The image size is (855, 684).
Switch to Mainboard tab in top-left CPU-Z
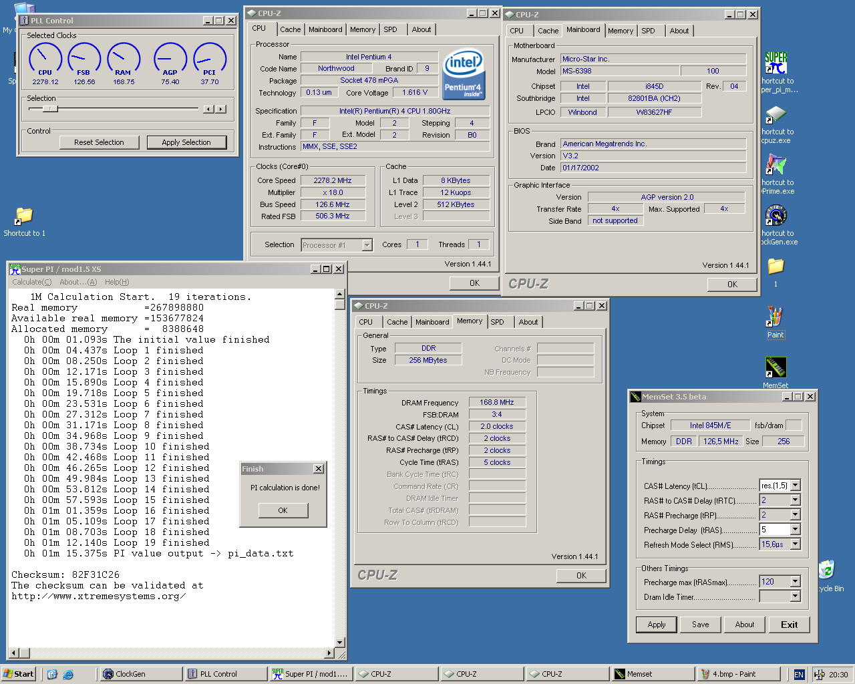click(x=325, y=29)
